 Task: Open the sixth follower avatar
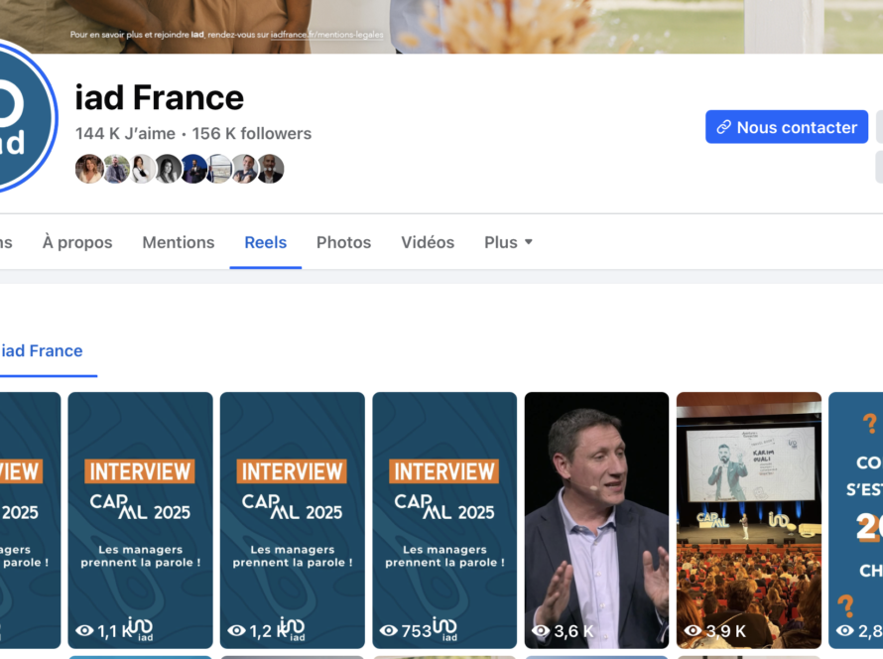[219, 169]
